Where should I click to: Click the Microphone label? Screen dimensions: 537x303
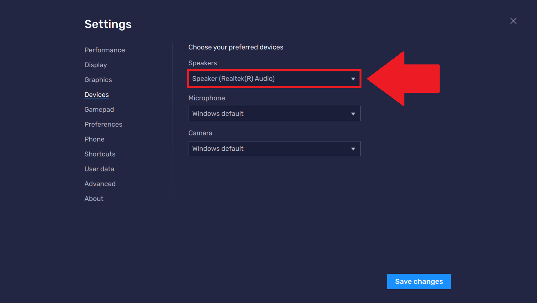click(x=207, y=98)
